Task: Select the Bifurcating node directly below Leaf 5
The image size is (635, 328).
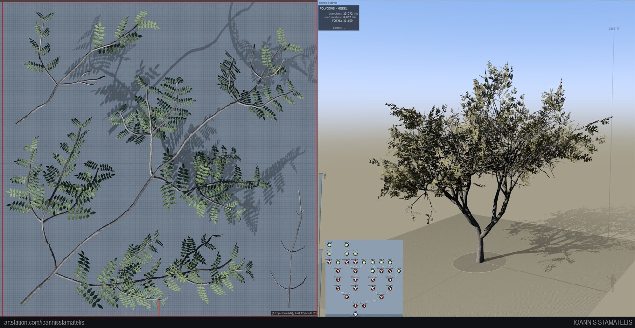Action: coord(347,262)
